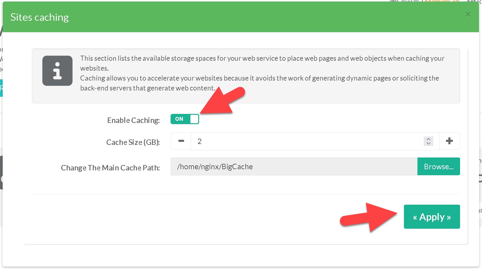
Task: Click the Cache Size (GB) label
Action: (x=133, y=142)
